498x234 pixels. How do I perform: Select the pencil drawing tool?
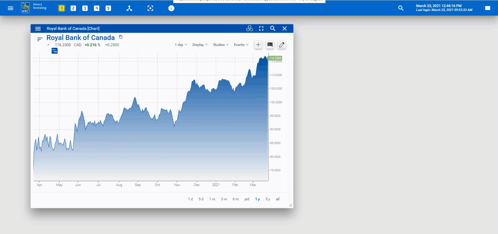[282, 45]
